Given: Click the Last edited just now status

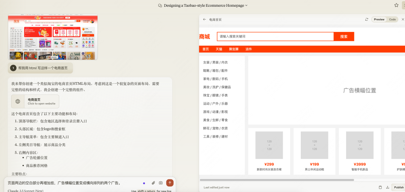Looking at the screenshot, I should coord(216,187).
